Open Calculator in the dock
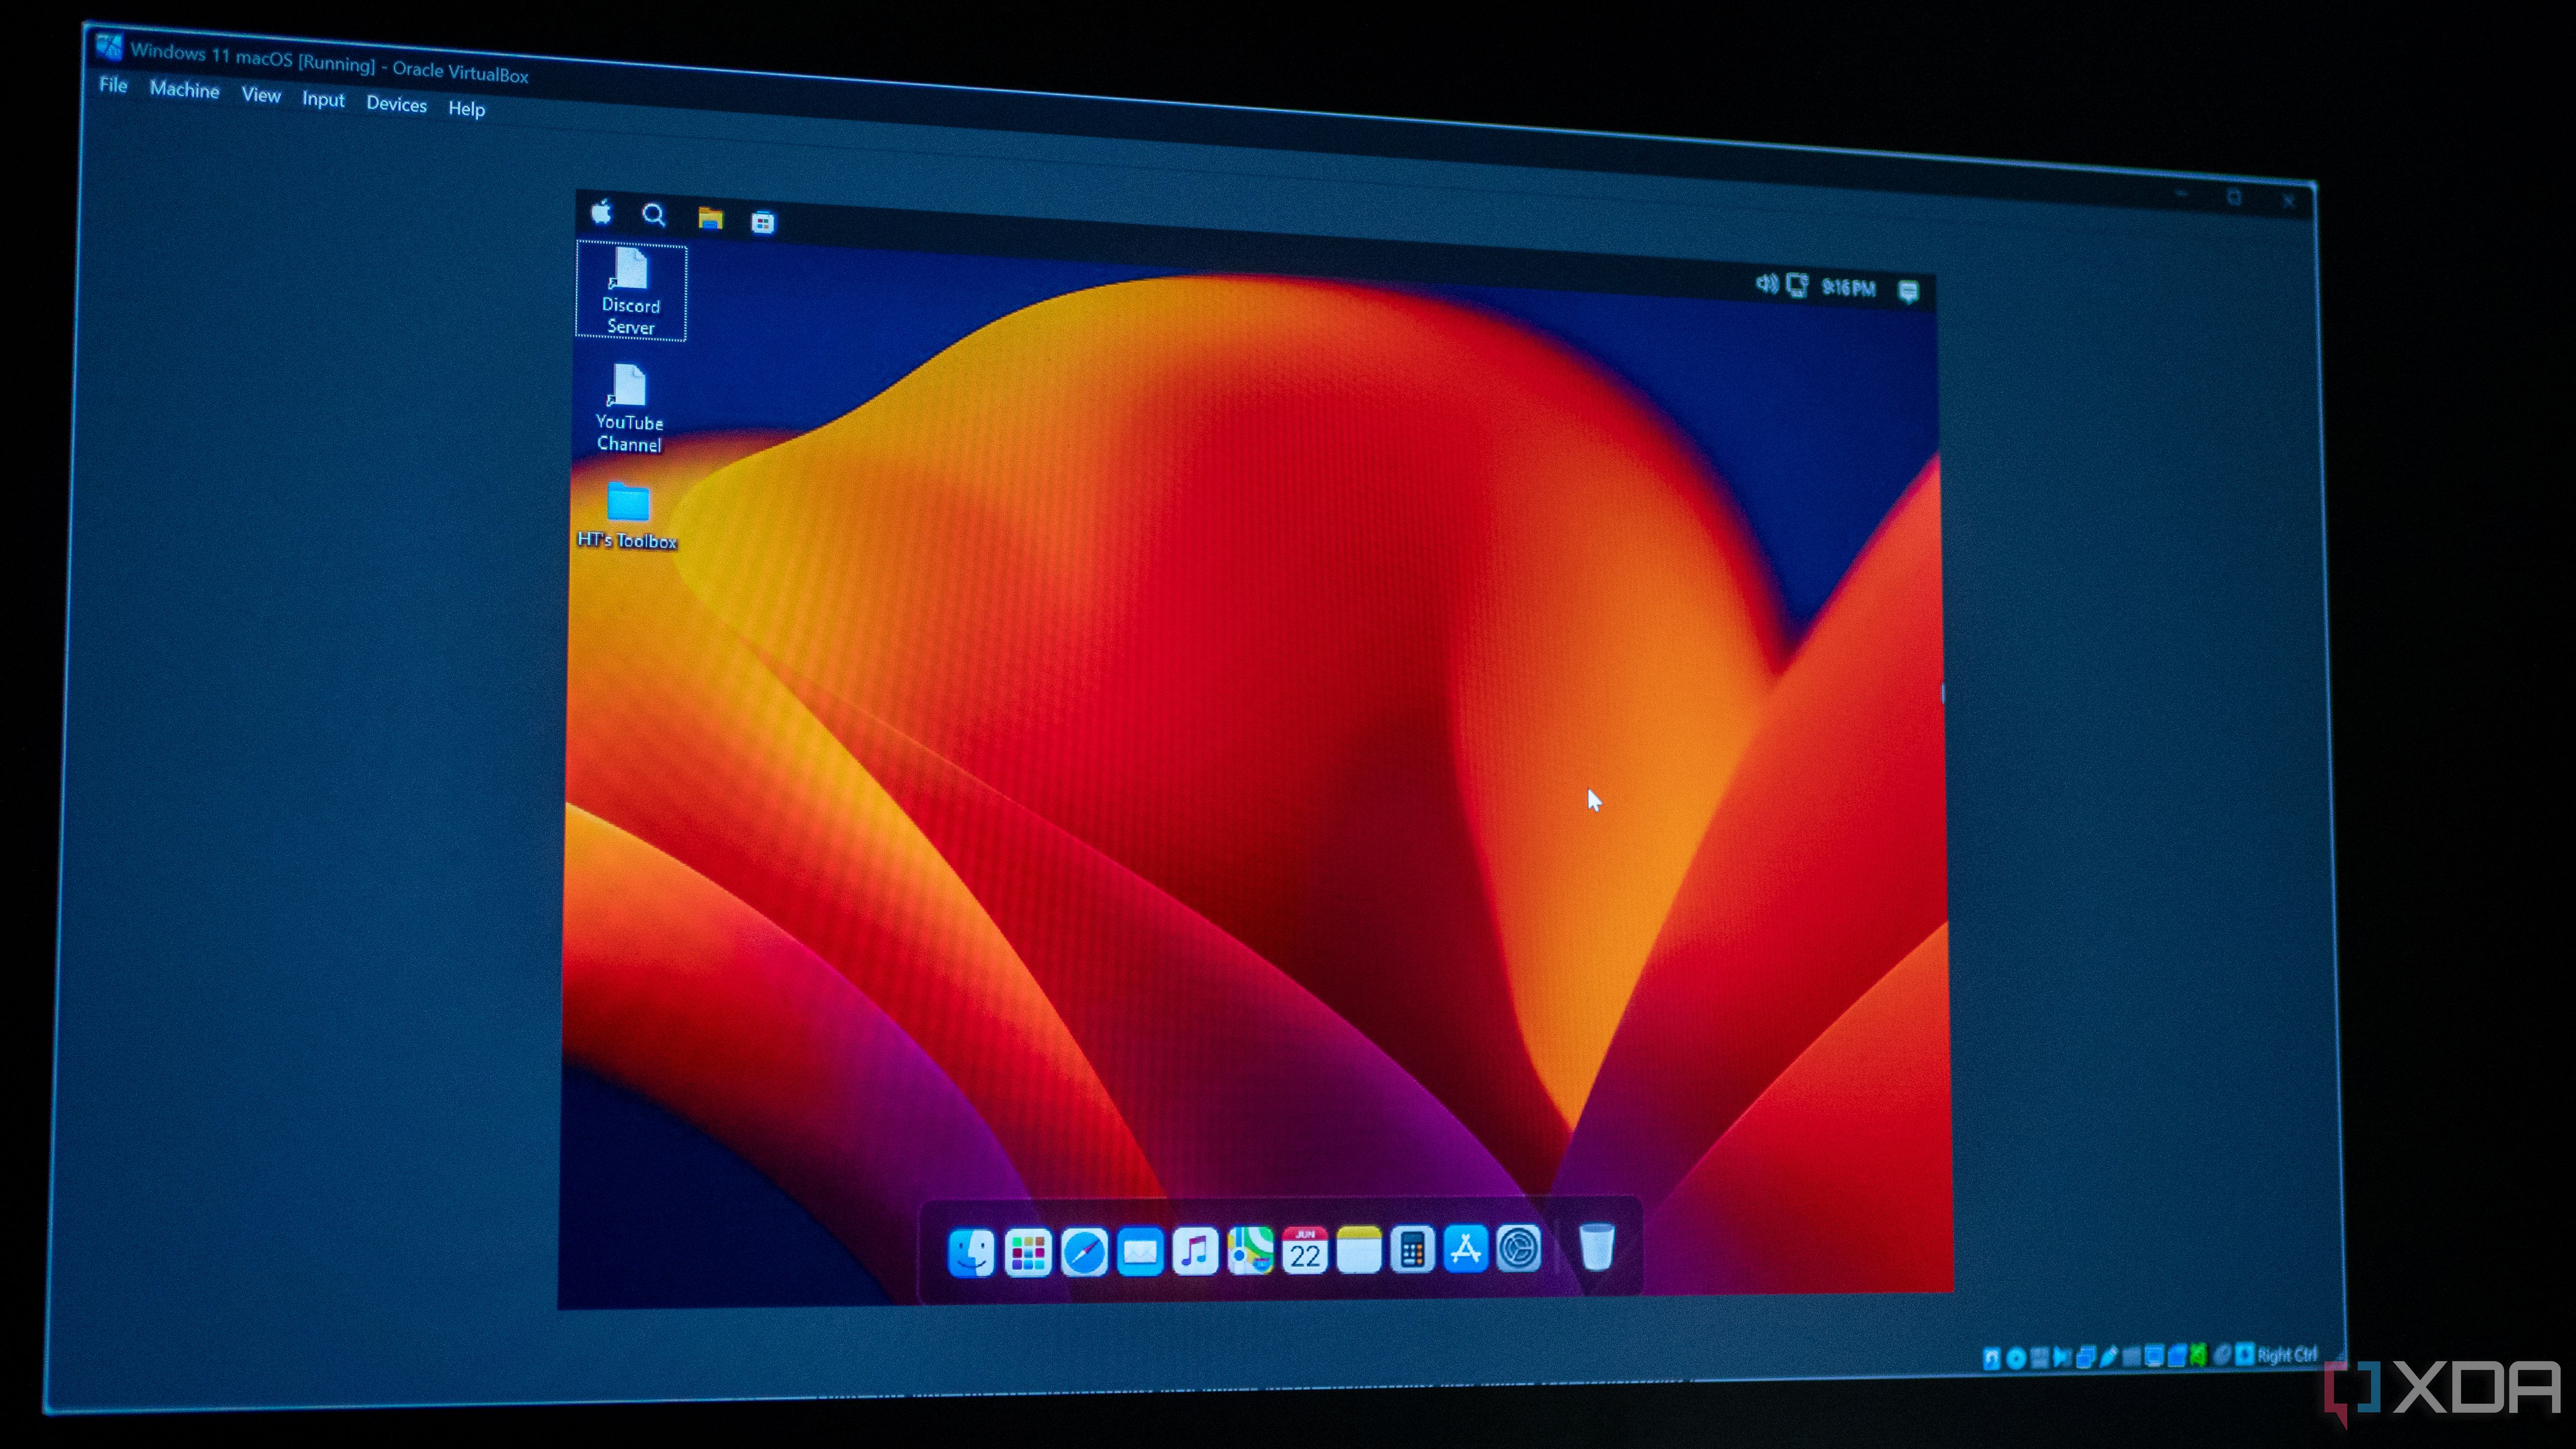Screen dimensions: 2576x1449 [x=1413, y=1249]
